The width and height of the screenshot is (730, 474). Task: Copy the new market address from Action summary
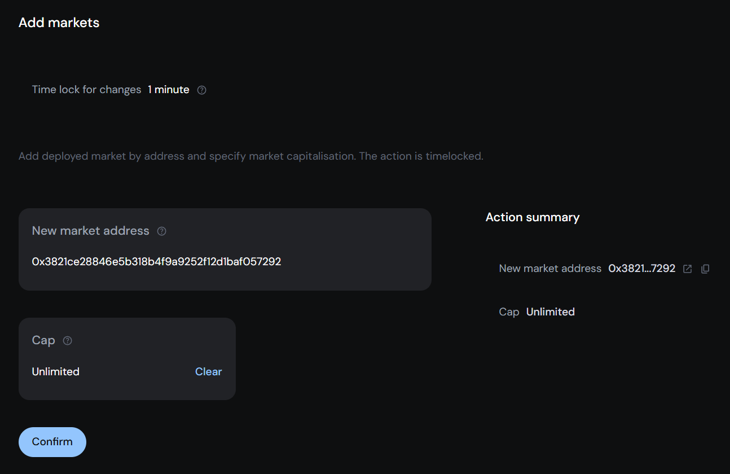(x=705, y=269)
